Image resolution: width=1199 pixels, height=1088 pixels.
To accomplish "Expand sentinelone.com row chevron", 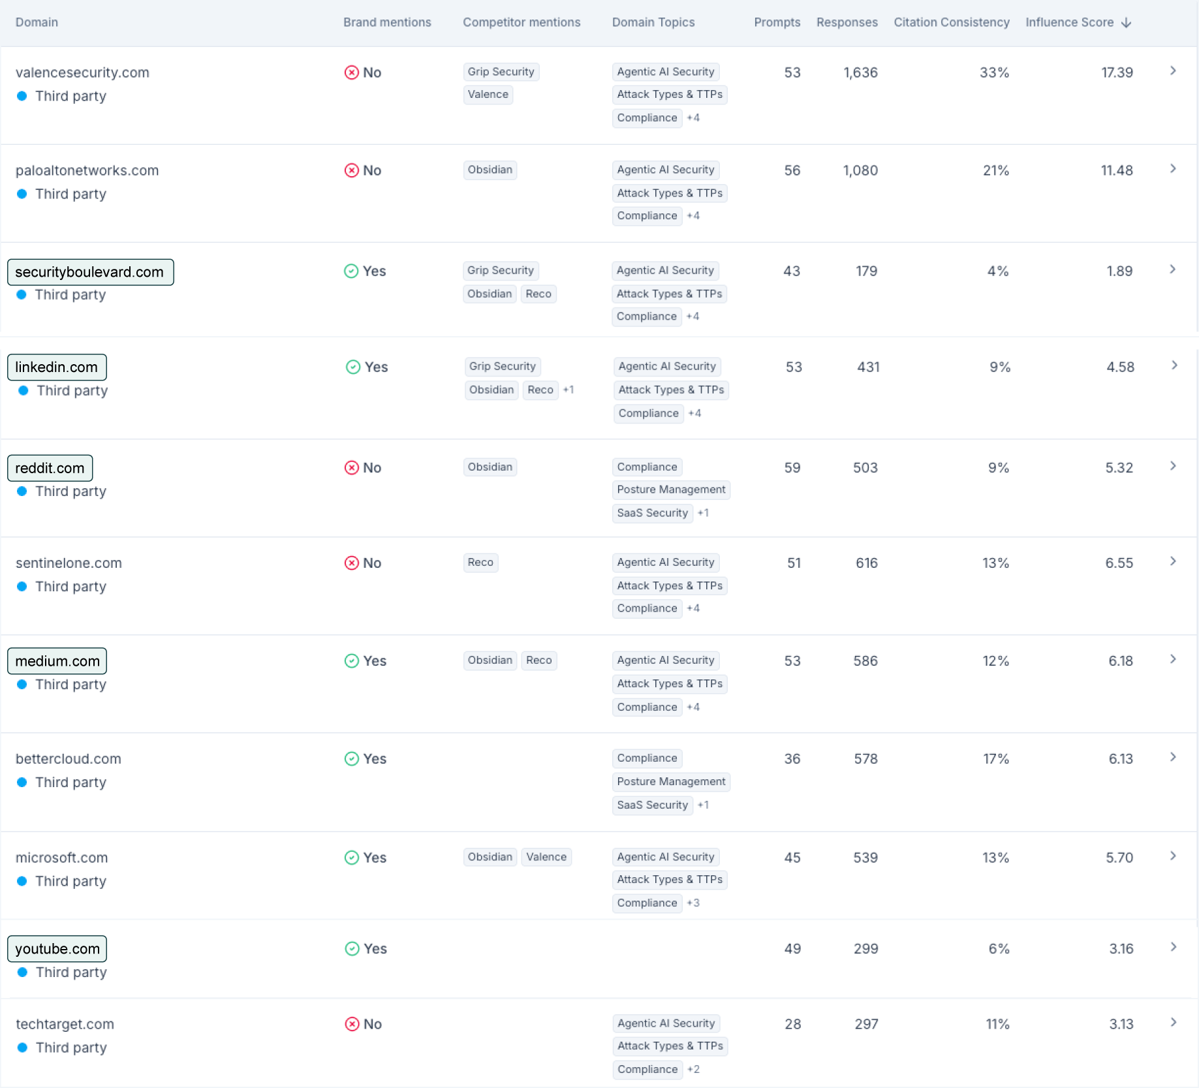I will tap(1173, 561).
